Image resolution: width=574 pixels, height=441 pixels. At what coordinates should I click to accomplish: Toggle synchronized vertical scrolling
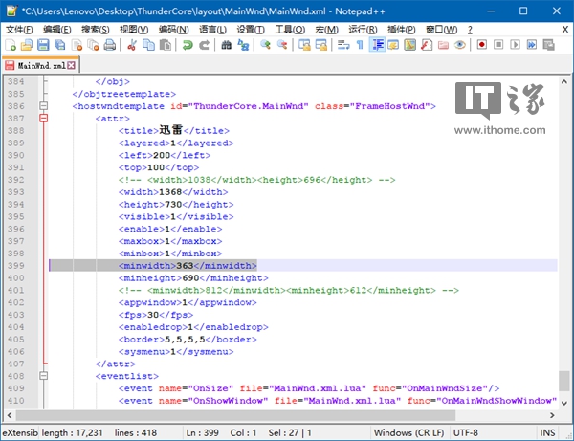tap(304, 45)
